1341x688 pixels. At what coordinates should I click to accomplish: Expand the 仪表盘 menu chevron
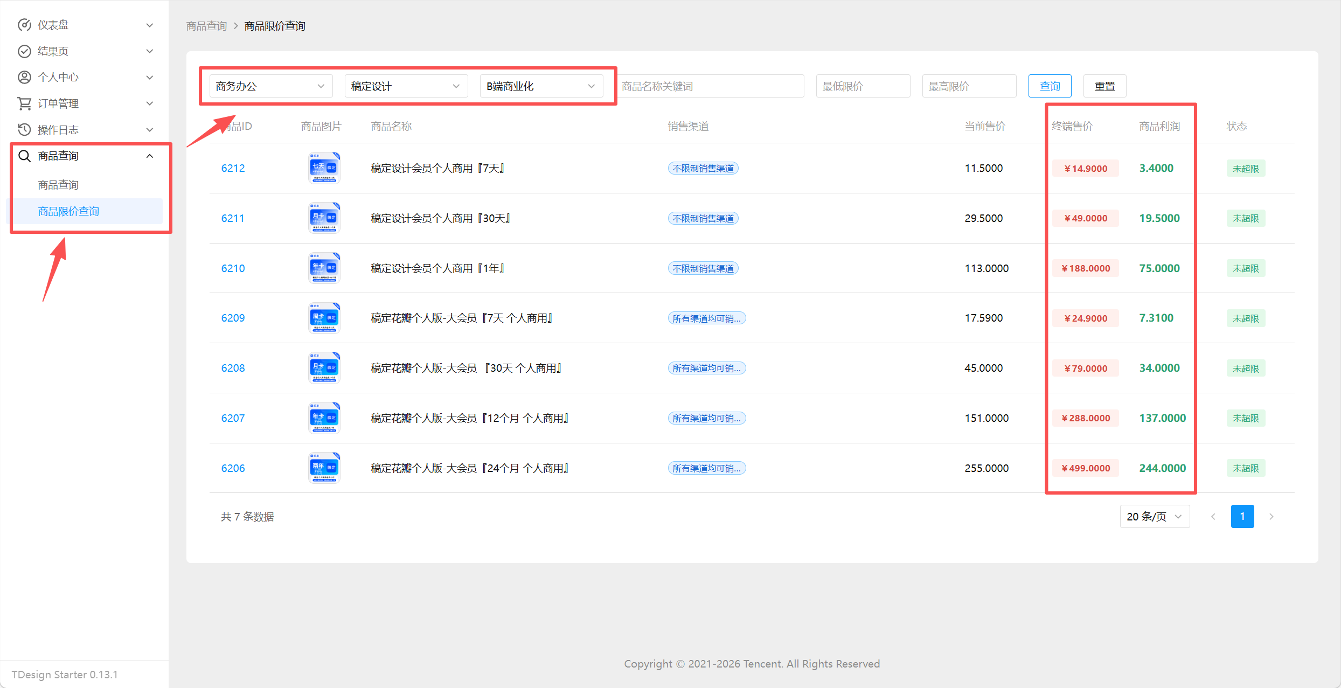150,25
